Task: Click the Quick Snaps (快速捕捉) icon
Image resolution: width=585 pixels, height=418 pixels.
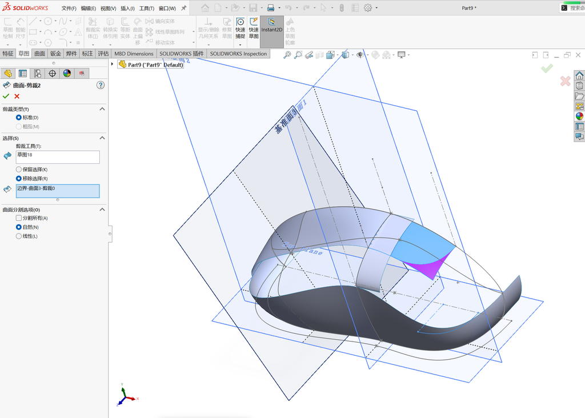Action: tap(241, 28)
